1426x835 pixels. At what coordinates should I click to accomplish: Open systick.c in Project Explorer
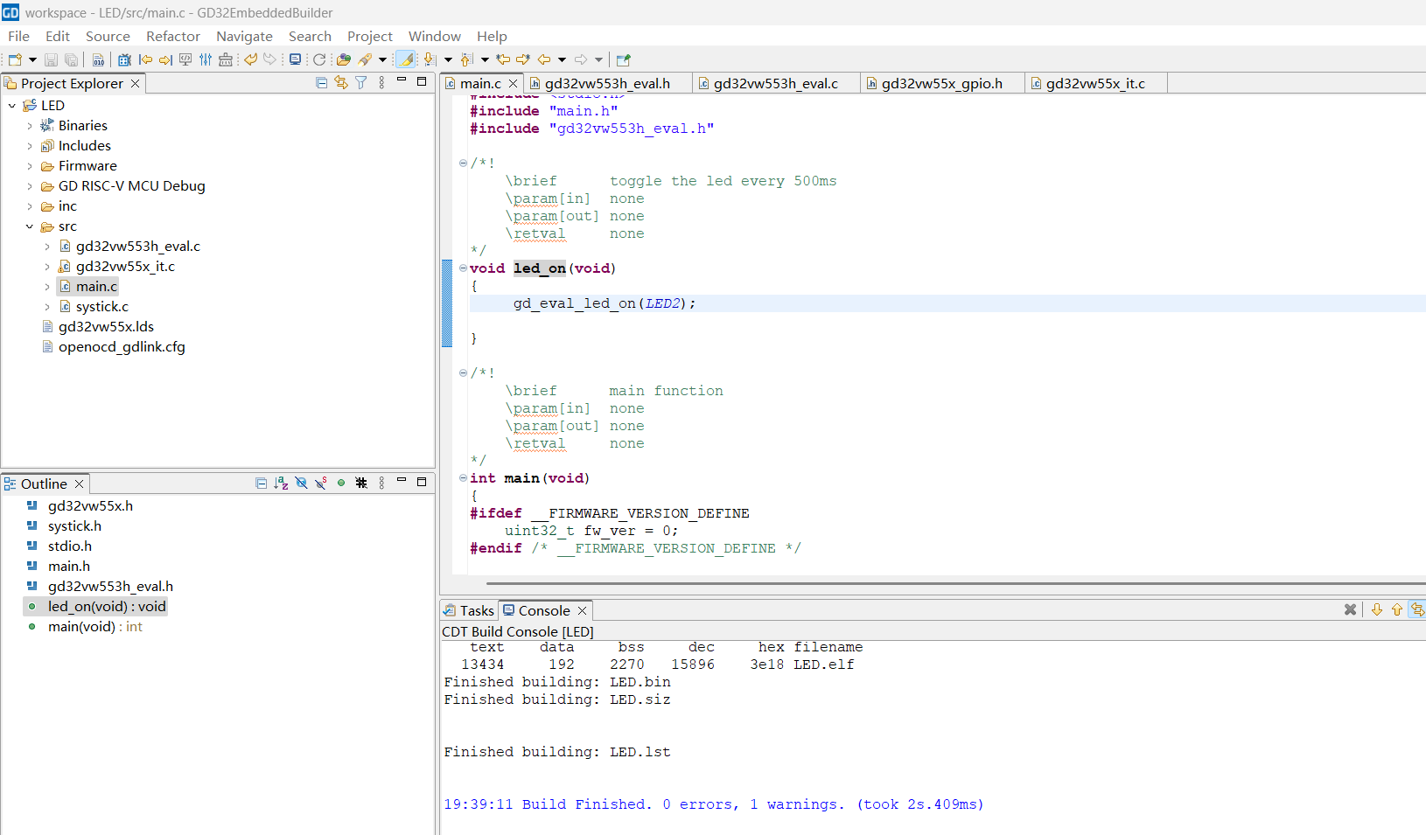pos(101,307)
